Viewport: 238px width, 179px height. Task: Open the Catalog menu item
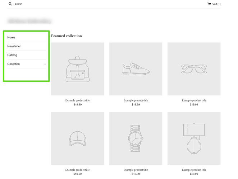click(12, 55)
